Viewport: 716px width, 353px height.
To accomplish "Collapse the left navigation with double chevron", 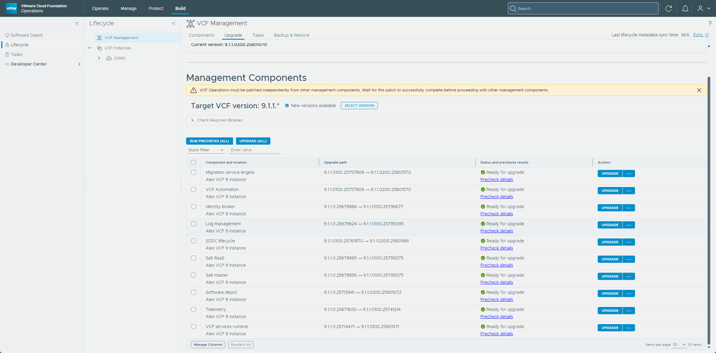I will (77, 23).
